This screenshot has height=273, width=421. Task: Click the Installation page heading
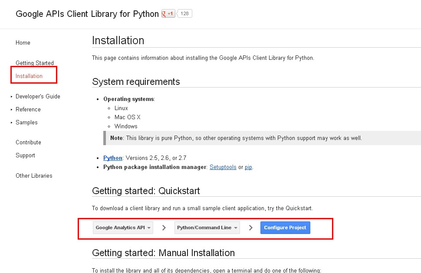pyautogui.click(x=118, y=40)
